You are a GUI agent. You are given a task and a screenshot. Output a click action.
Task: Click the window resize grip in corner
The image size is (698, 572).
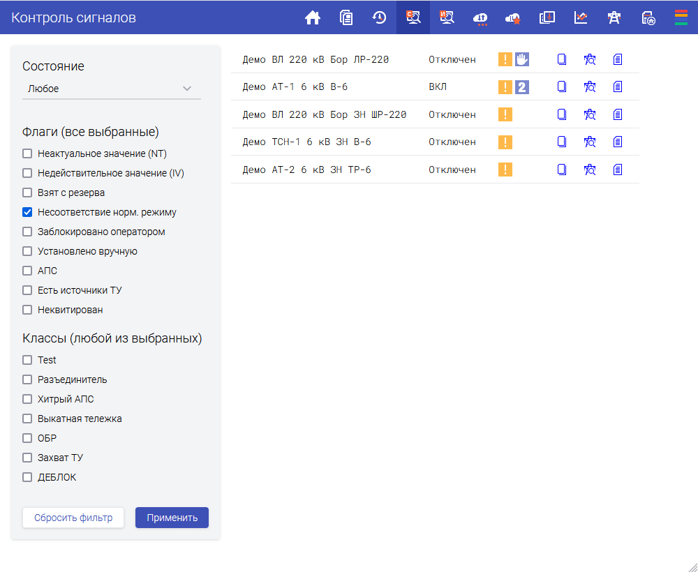tap(691, 565)
